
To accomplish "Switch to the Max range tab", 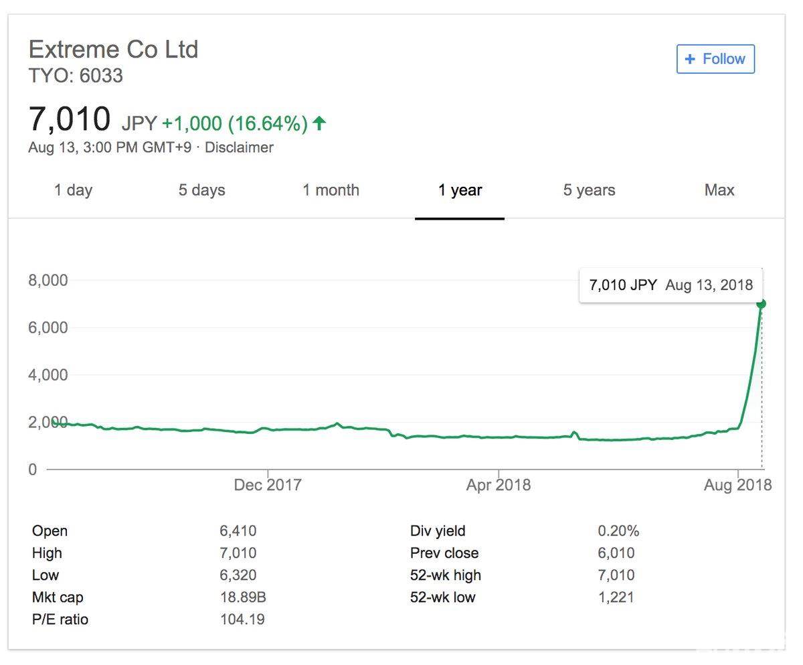I will click(x=719, y=190).
